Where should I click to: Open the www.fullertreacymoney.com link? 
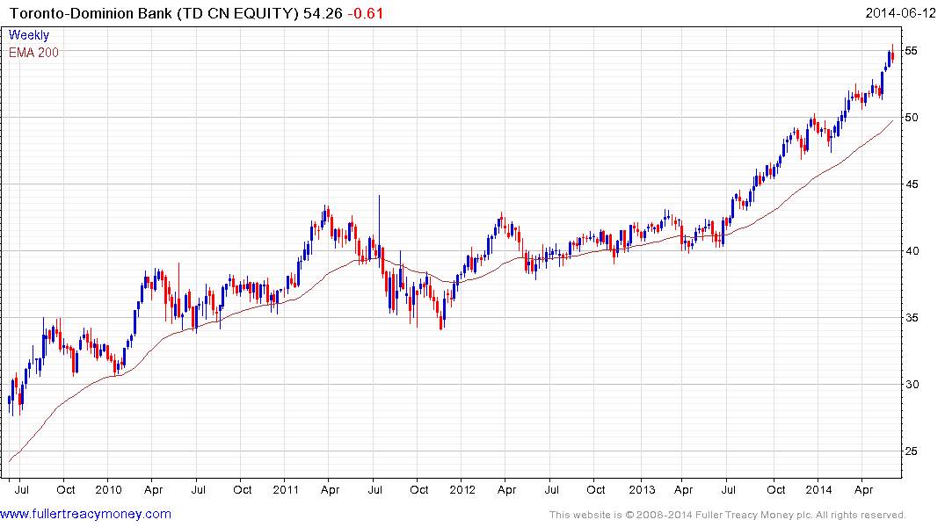[85, 514]
